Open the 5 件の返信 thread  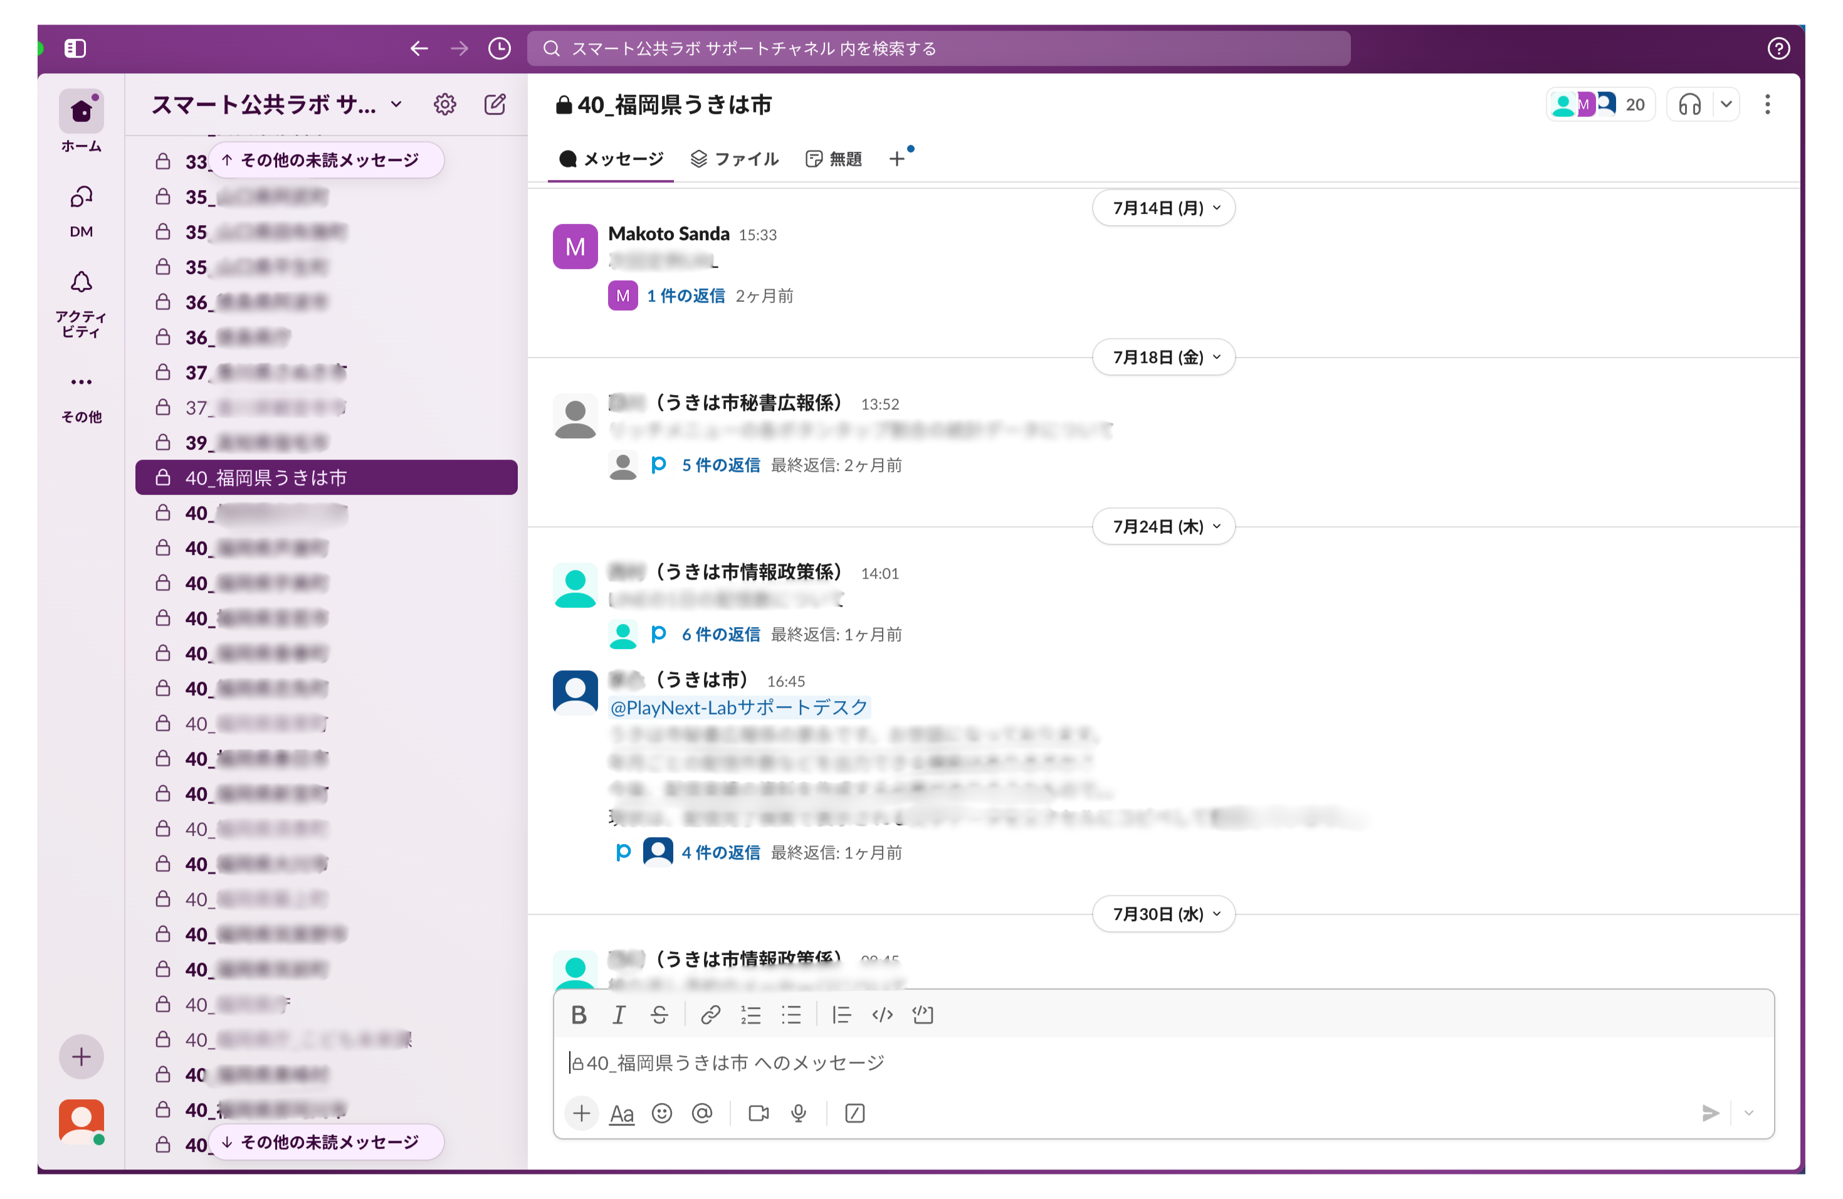(720, 465)
